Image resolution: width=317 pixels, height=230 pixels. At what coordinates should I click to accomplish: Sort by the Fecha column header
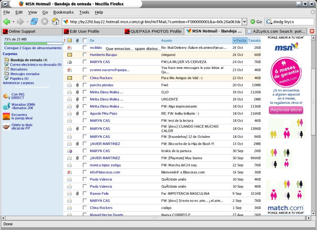point(240,40)
